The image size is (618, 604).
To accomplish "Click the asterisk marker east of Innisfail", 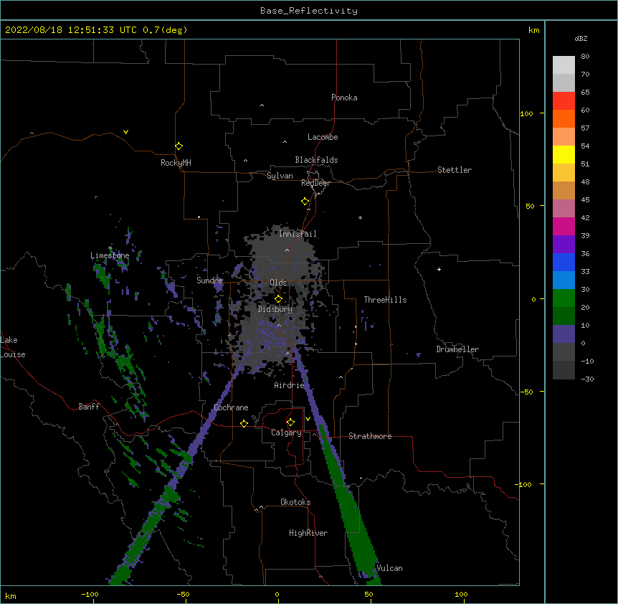I will [360, 217].
